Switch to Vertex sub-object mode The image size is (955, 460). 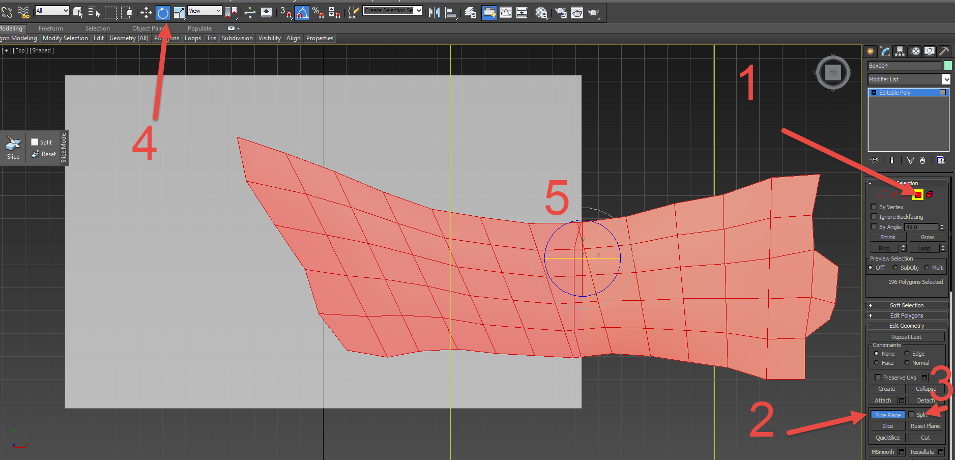coord(882,195)
